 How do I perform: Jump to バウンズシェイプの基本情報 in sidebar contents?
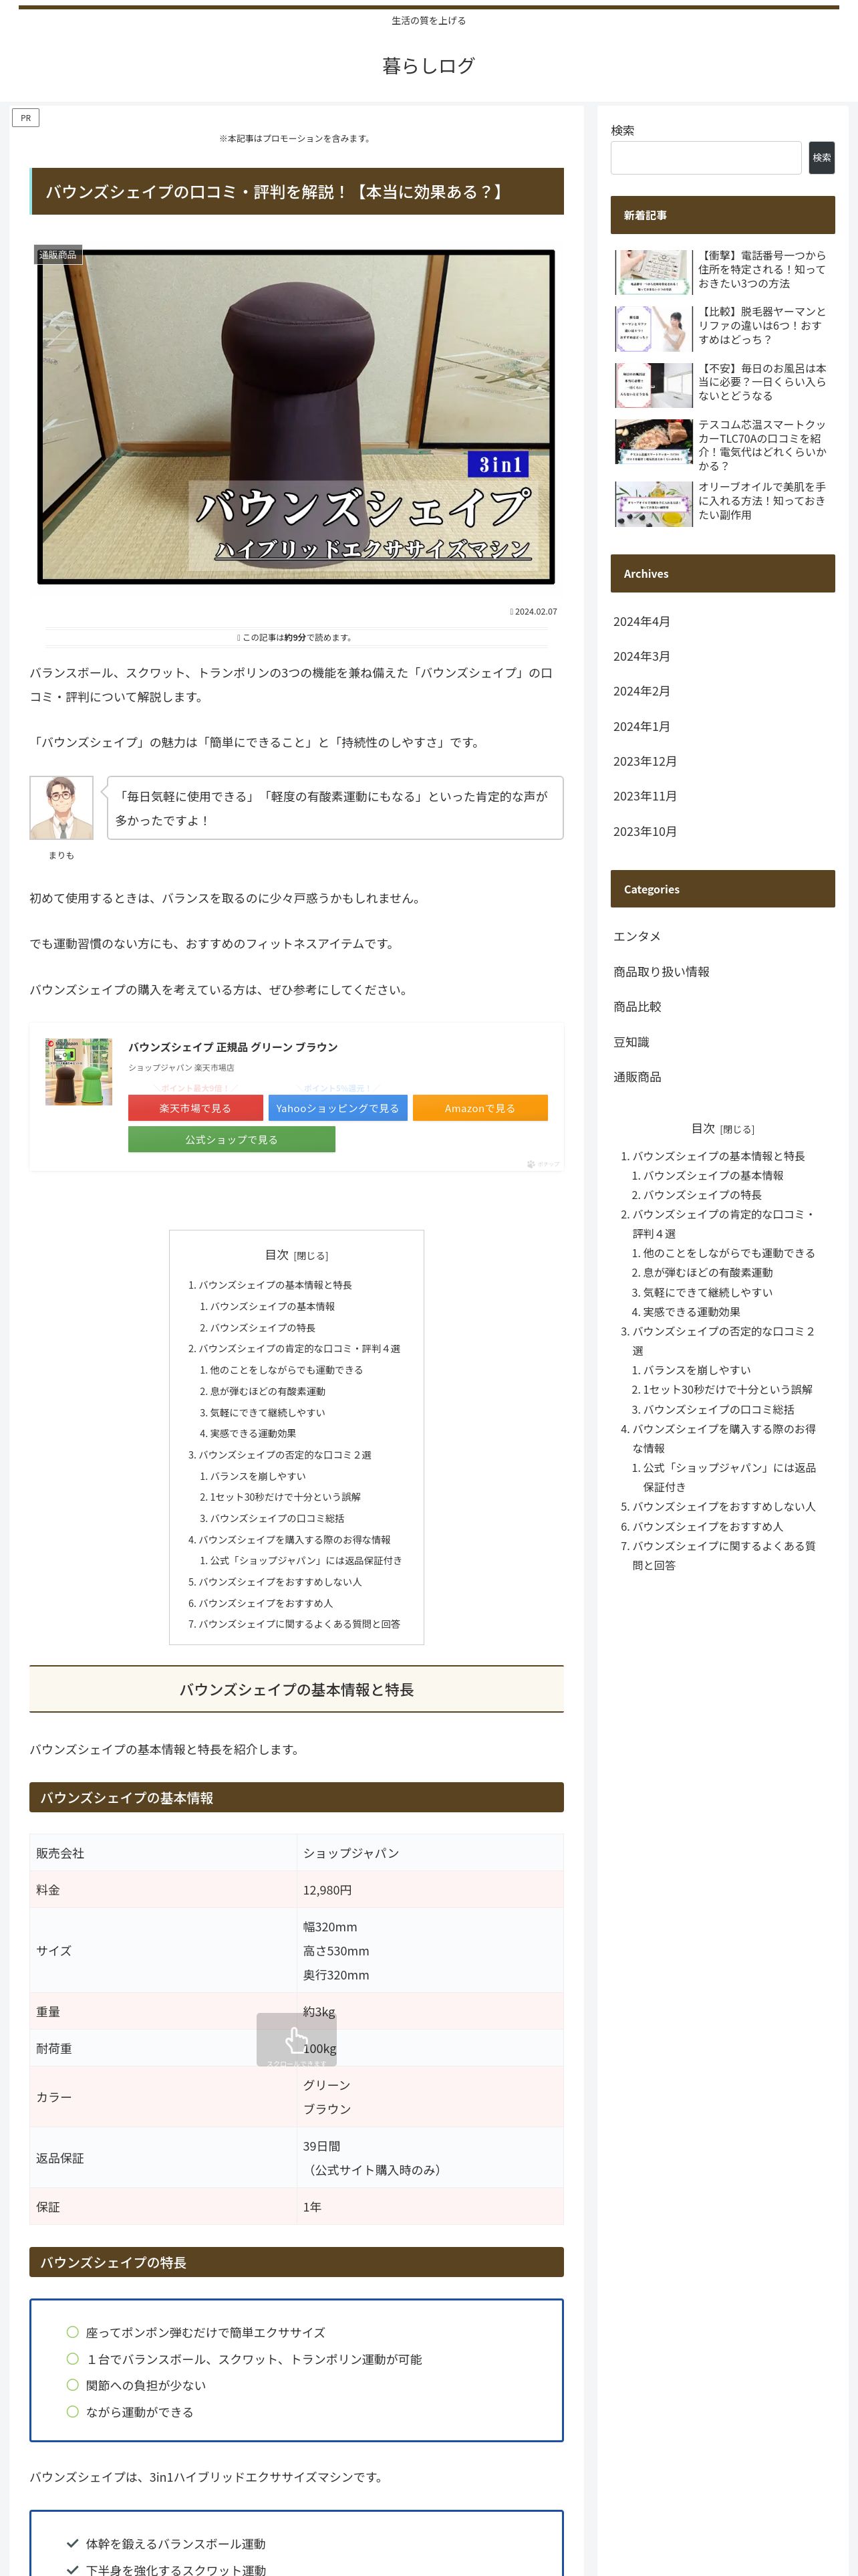713,1176
